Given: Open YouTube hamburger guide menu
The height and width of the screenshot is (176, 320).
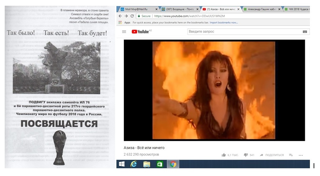Looking at the screenshot, I should pyautogui.click(x=124, y=32).
